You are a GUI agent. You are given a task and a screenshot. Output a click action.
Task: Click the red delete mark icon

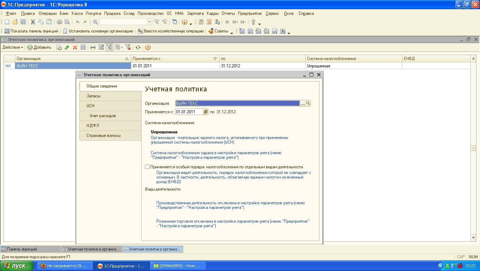[x=75, y=47]
